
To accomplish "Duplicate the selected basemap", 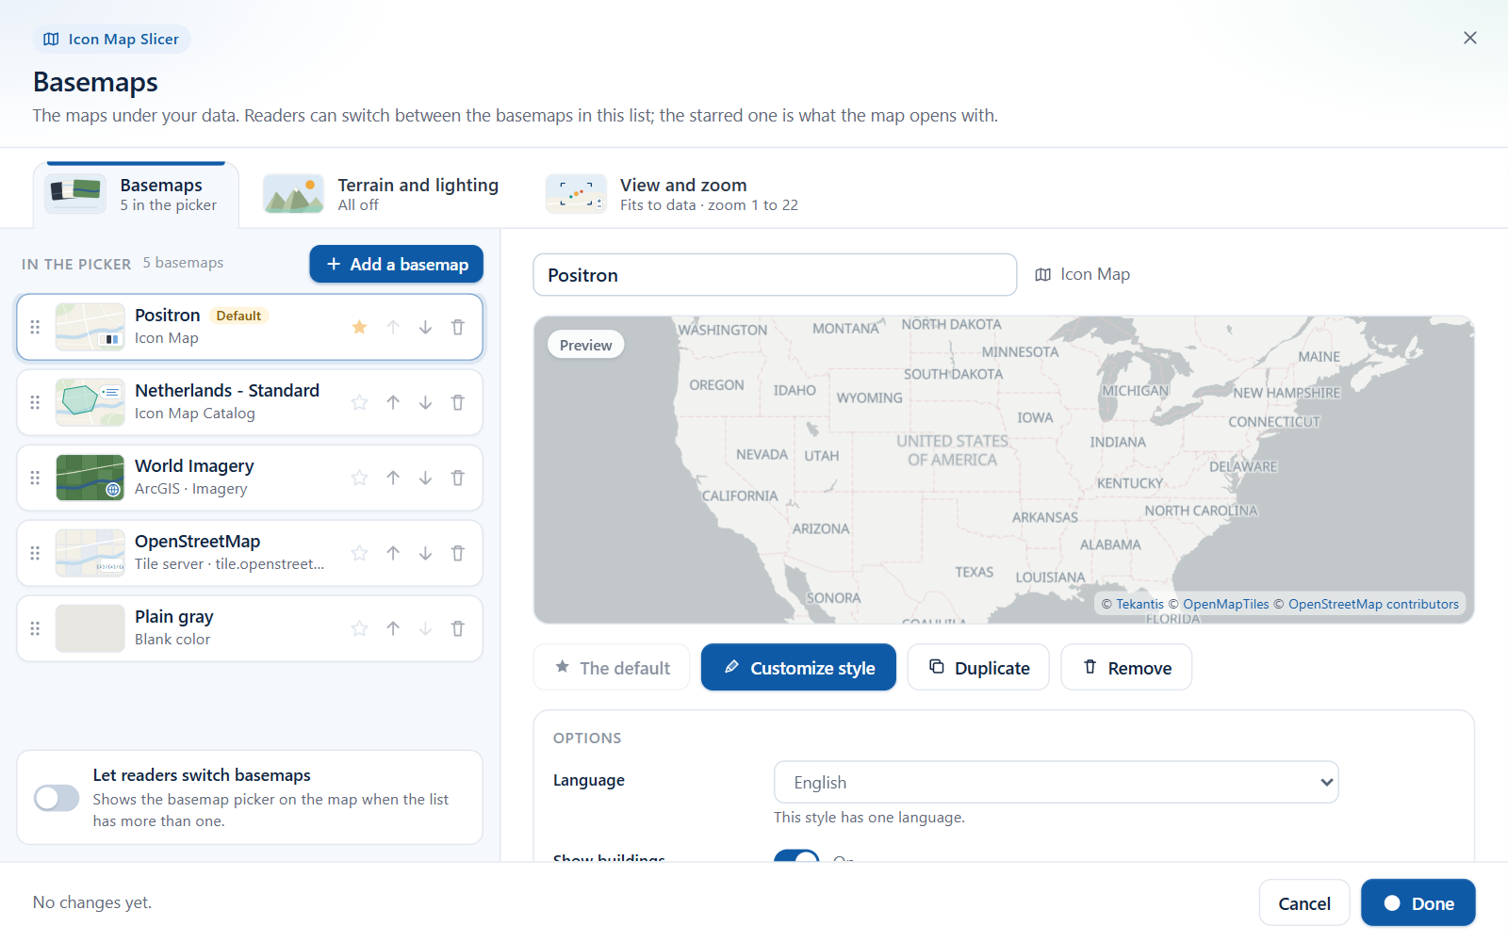I will [x=978, y=667].
